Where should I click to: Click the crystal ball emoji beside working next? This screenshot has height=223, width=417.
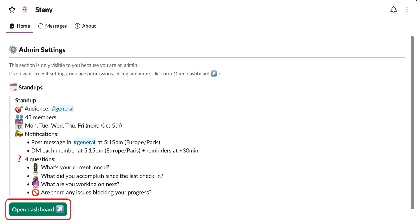tap(35, 184)
